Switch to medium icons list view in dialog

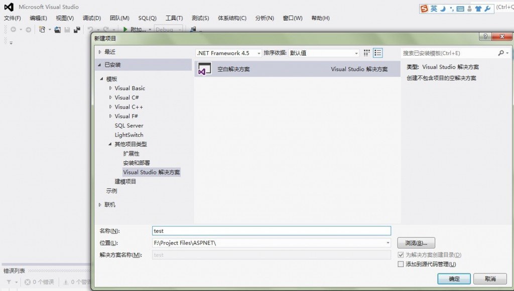click(x=377, y=53)
